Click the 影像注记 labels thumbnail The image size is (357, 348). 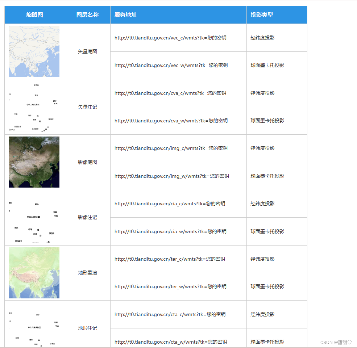click(34, 217)
